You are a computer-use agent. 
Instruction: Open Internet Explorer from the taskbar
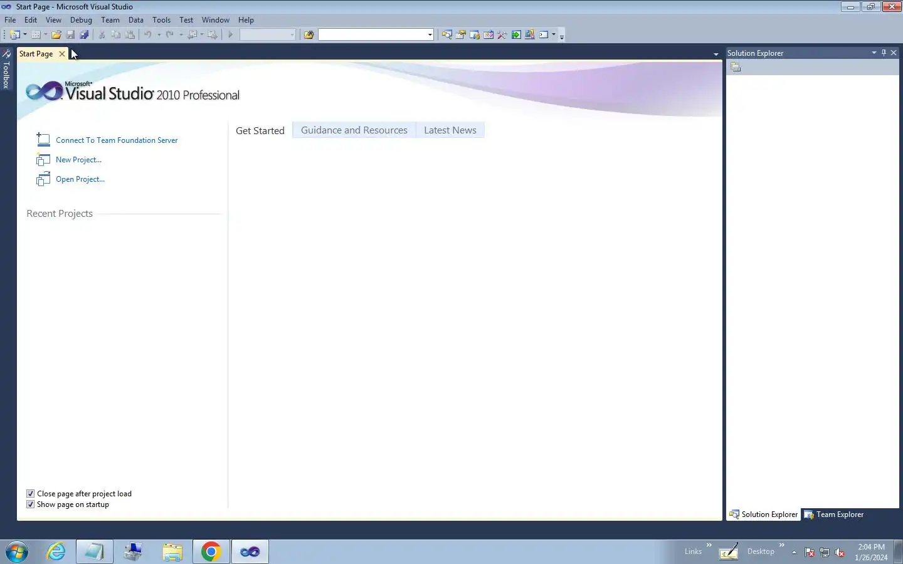click(x=56, y=551)
